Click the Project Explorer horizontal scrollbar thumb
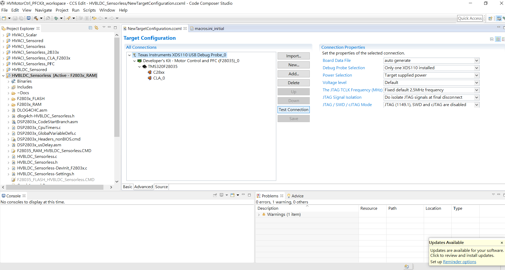 (x=55, y=187)
